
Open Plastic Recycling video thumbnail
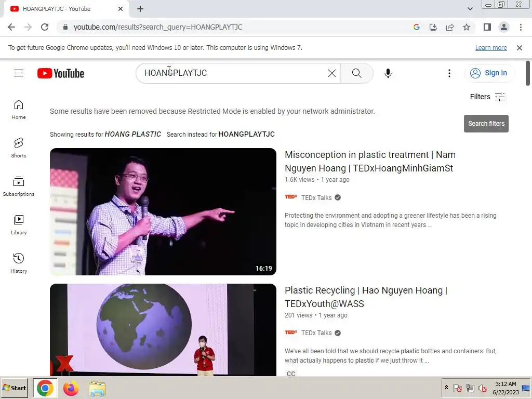pyautogui.click(x=163, y=329)
